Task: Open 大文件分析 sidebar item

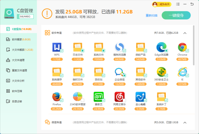Action: click(x=19, y=81)
